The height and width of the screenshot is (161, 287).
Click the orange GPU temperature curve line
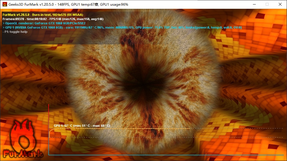click(x=120, y=128)
